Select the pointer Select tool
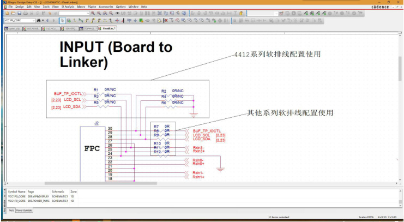This screenshot has height=222, width=404. 63,20
